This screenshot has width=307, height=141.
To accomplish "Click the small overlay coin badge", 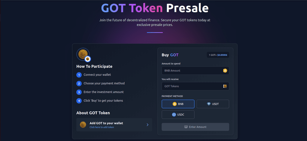I will click(x=88, y=59).
